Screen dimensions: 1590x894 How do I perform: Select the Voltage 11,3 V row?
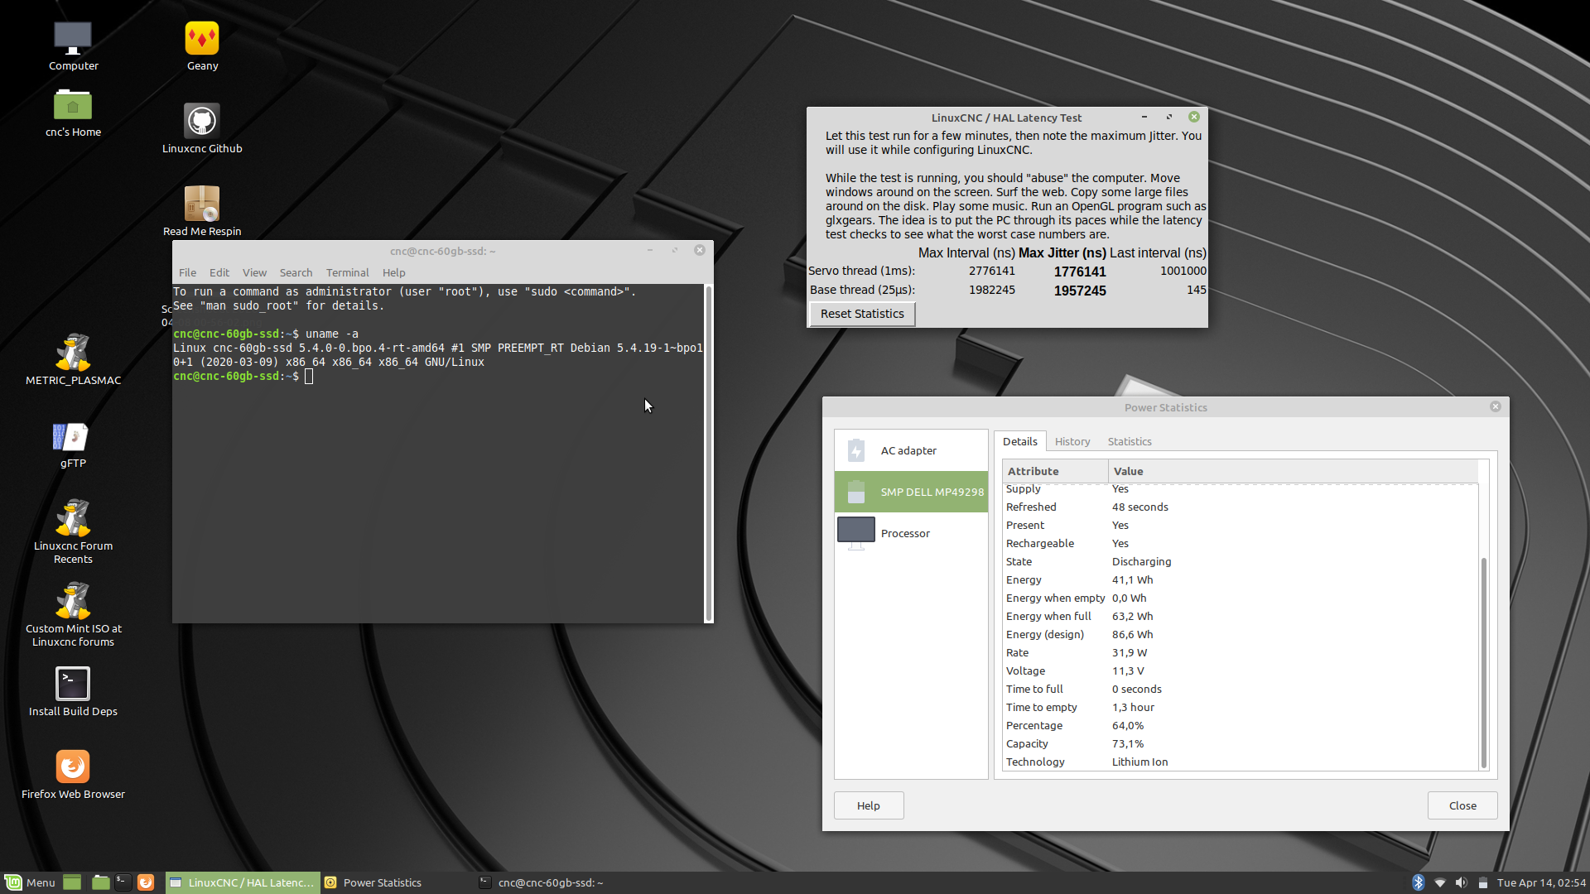tap(1241, 670)
